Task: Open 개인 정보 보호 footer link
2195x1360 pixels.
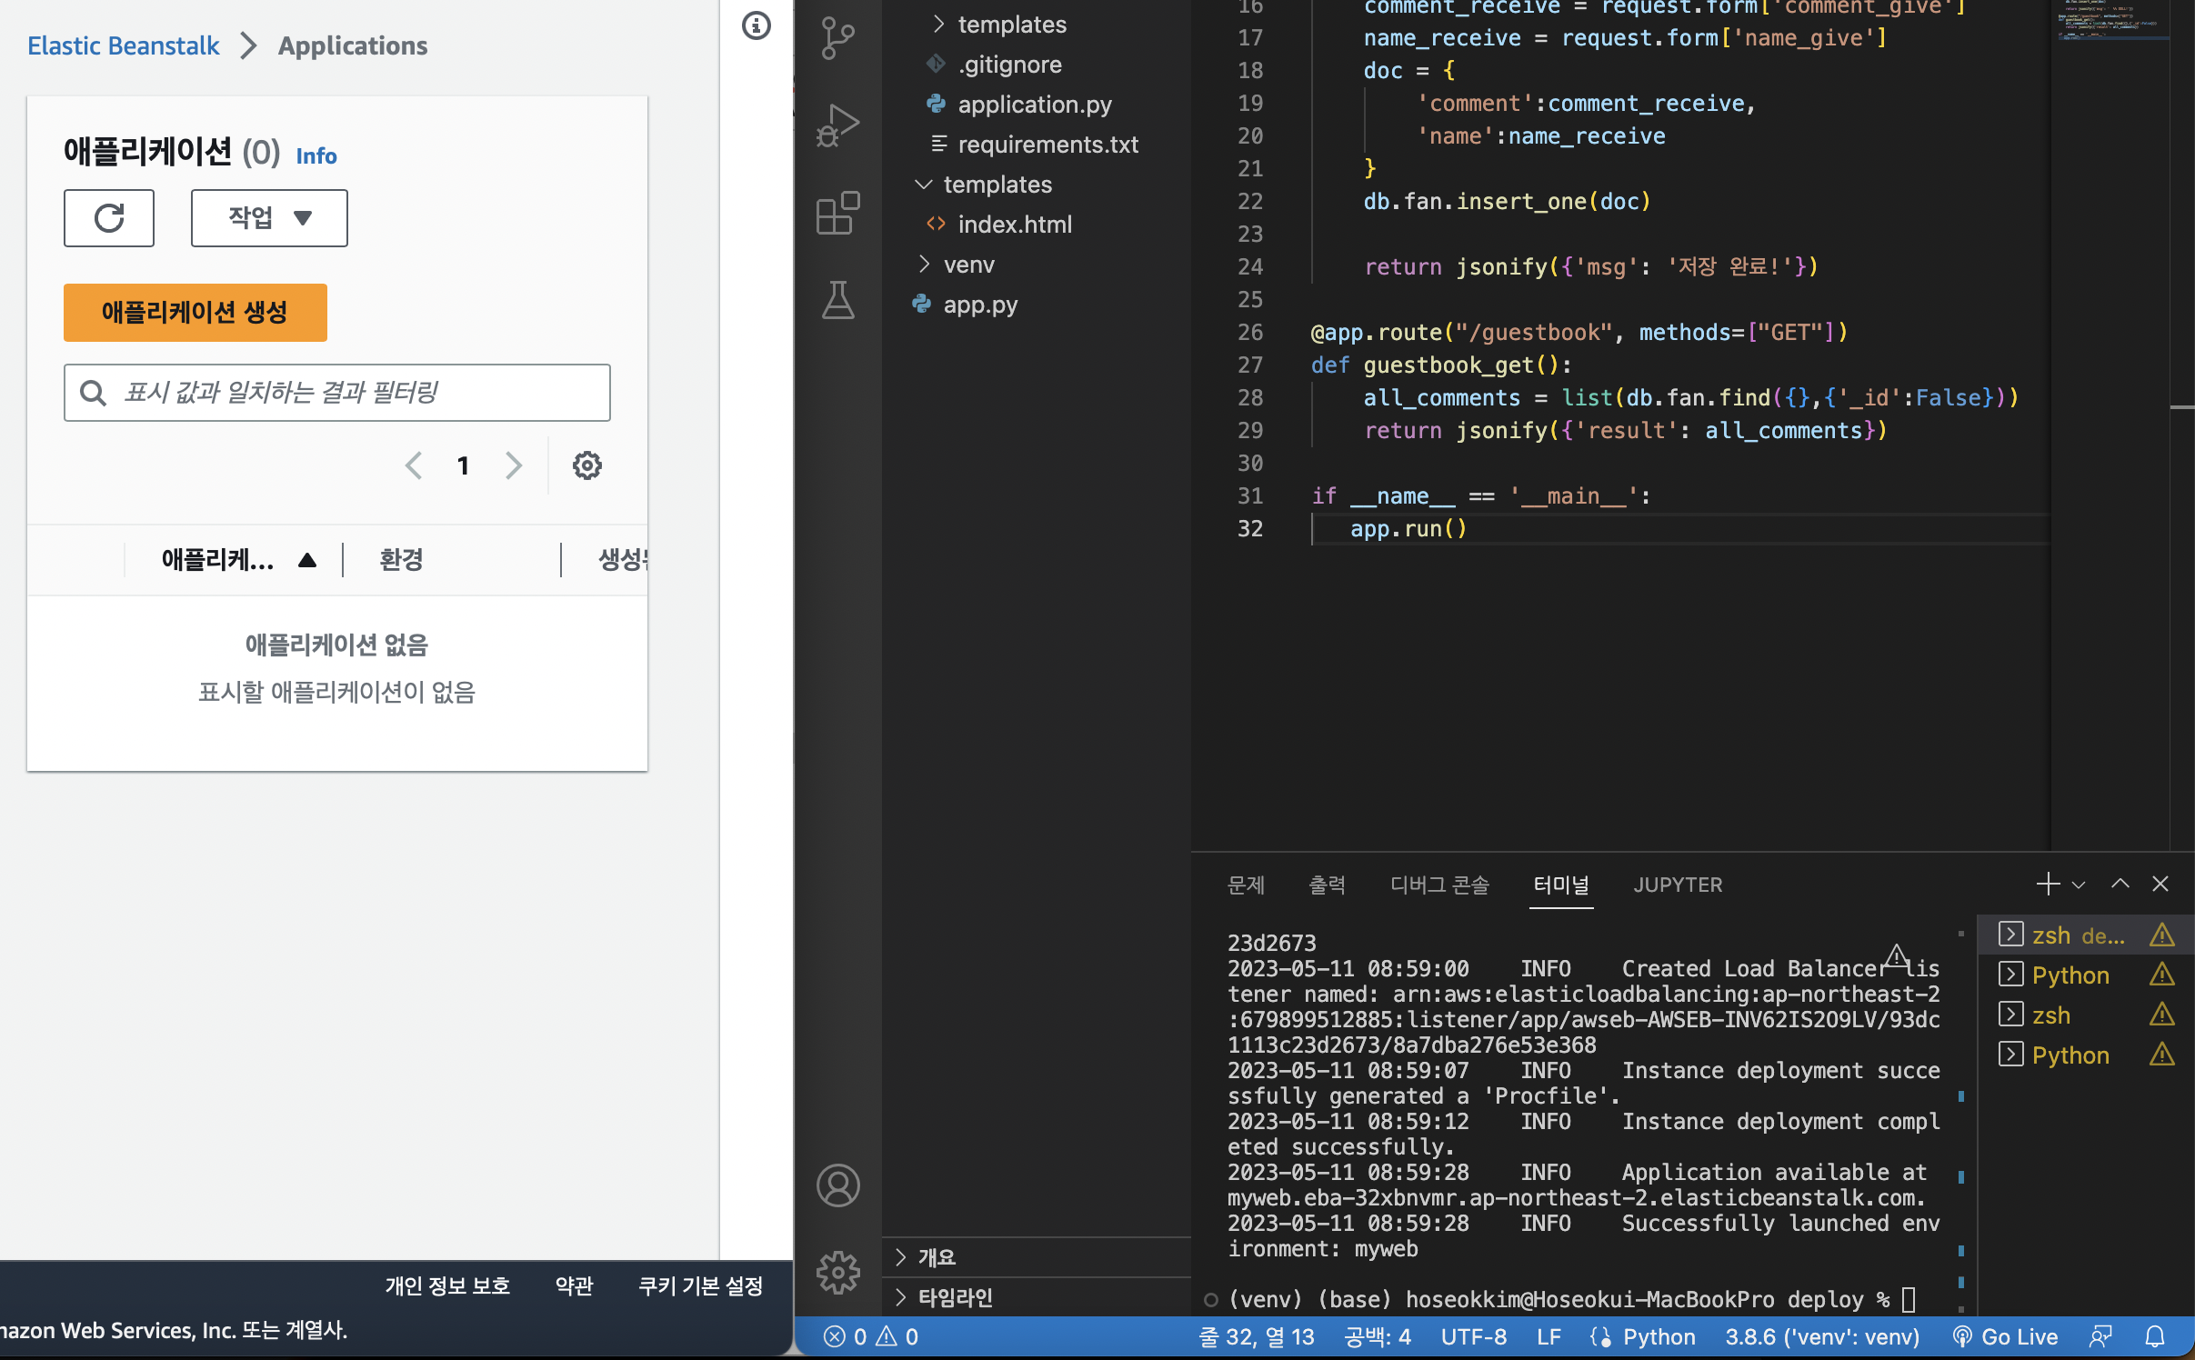Action: click(447, 1285)
